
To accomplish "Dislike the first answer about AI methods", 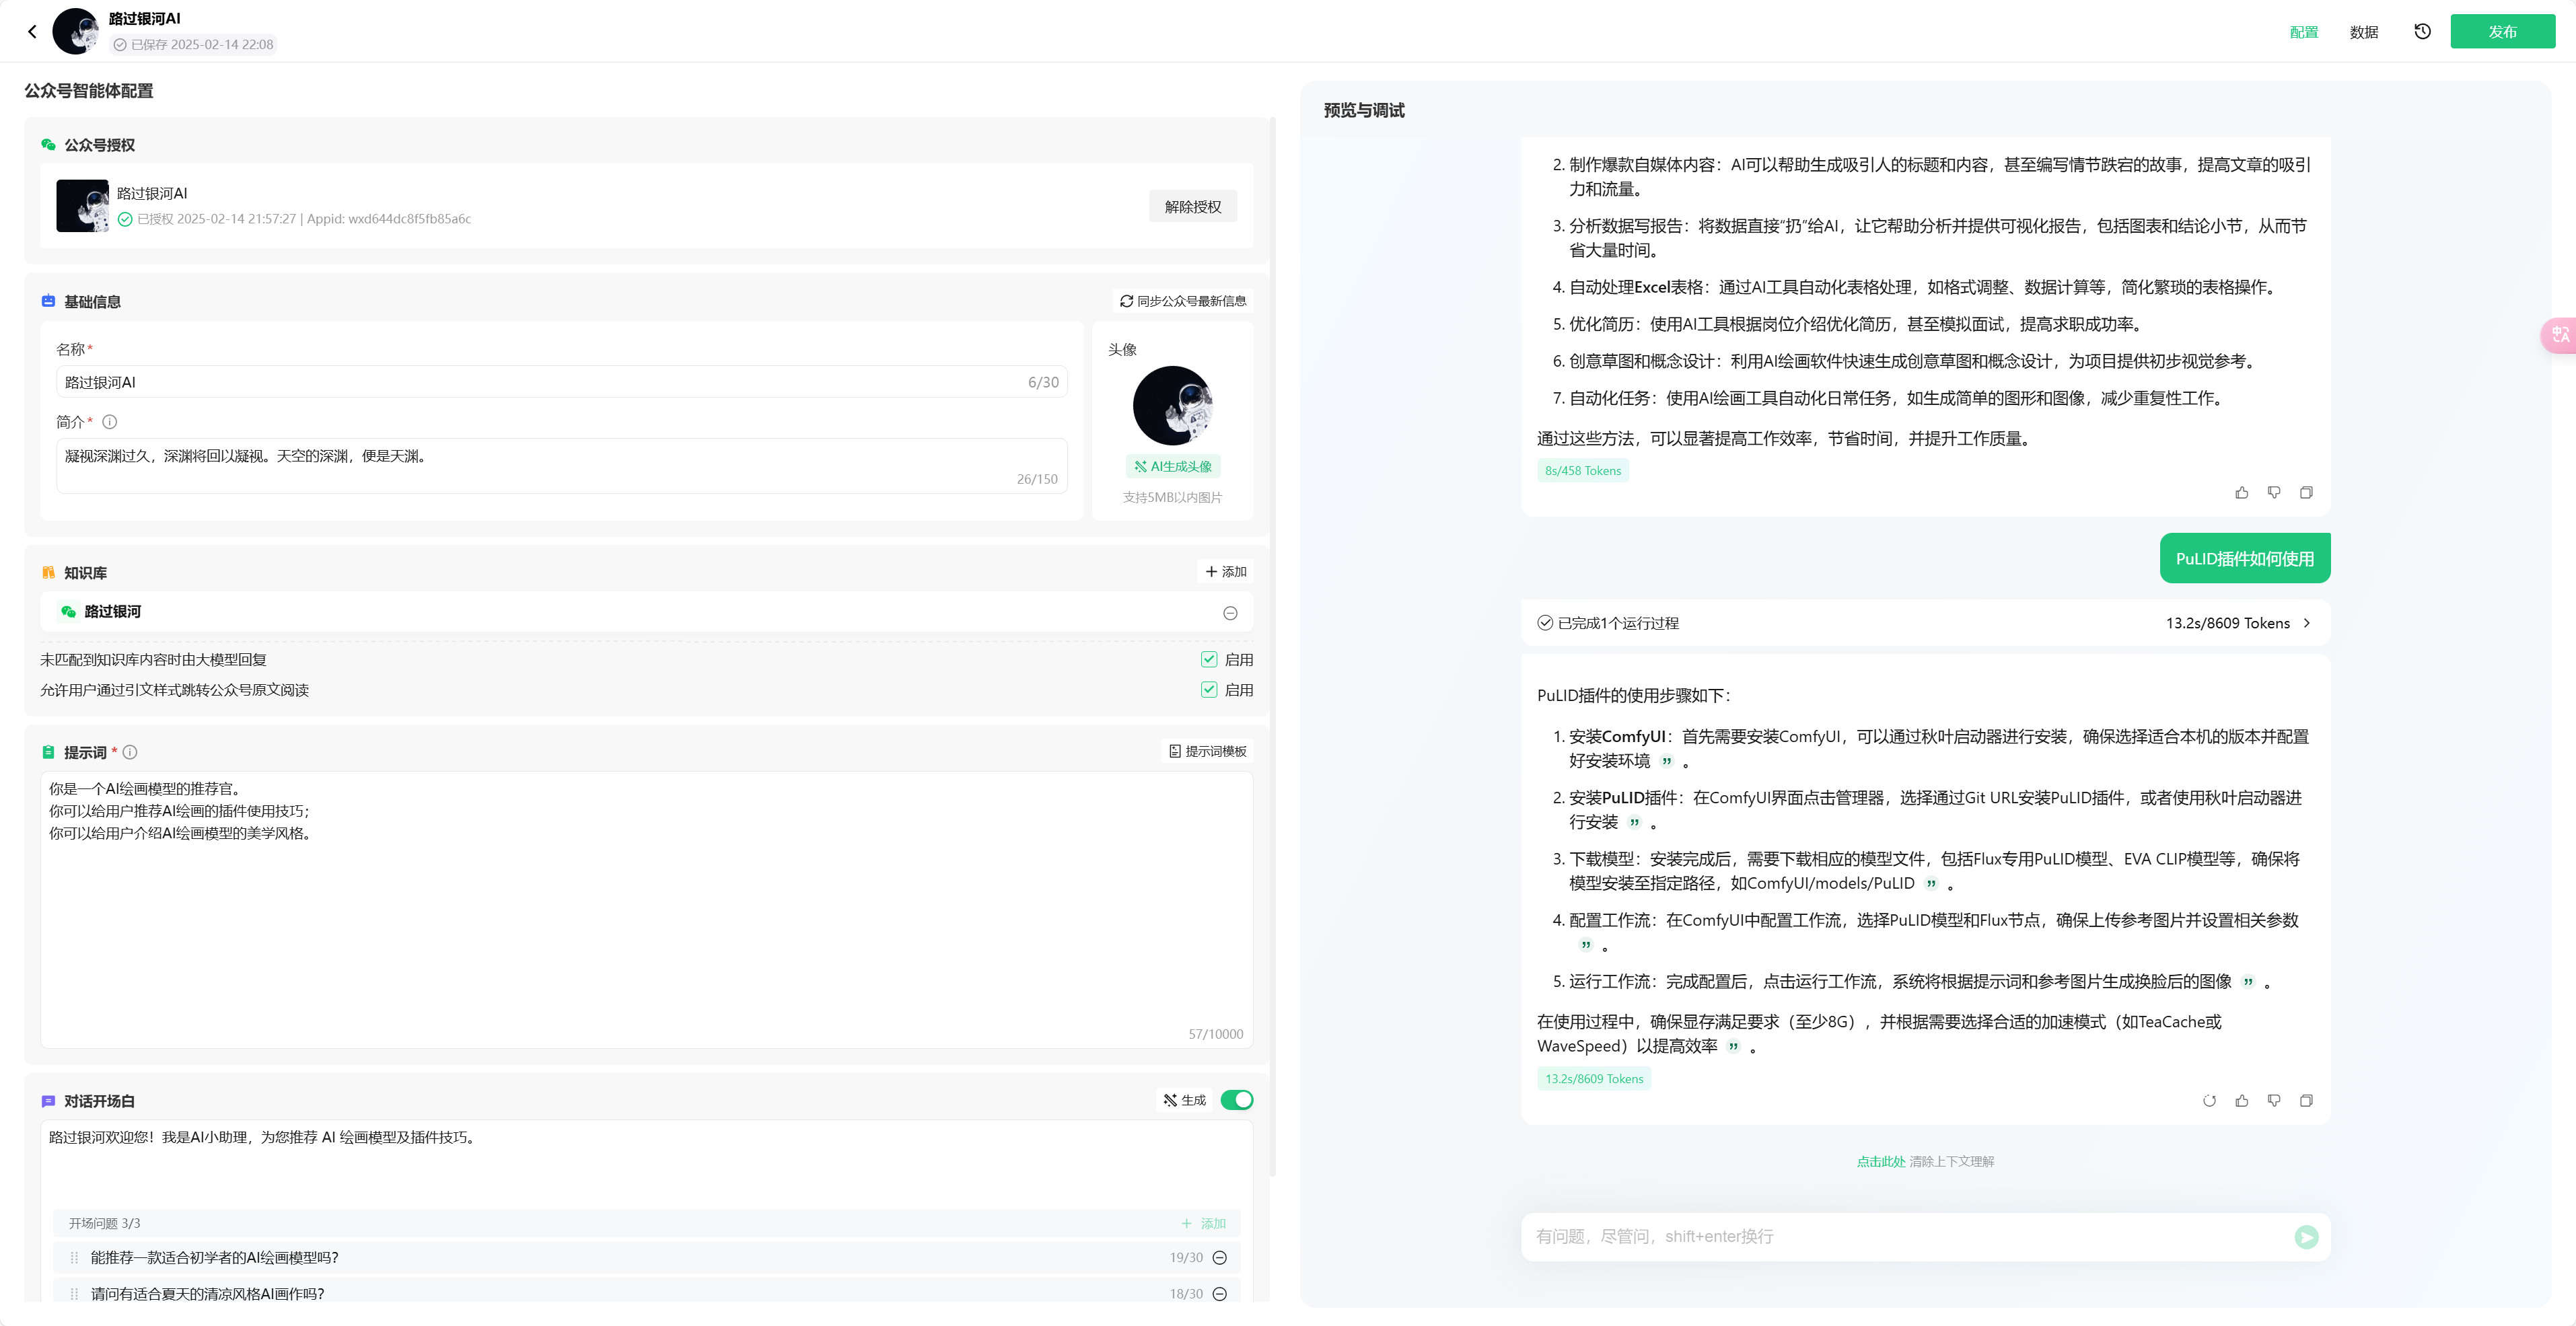I will 2274,492.
